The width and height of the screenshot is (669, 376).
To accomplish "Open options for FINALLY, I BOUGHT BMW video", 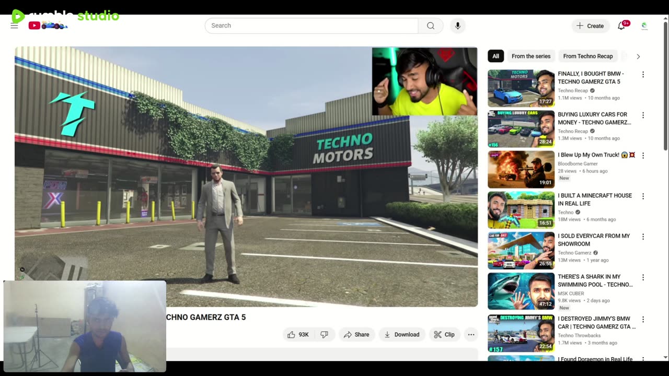I will (x=643, y=75).
